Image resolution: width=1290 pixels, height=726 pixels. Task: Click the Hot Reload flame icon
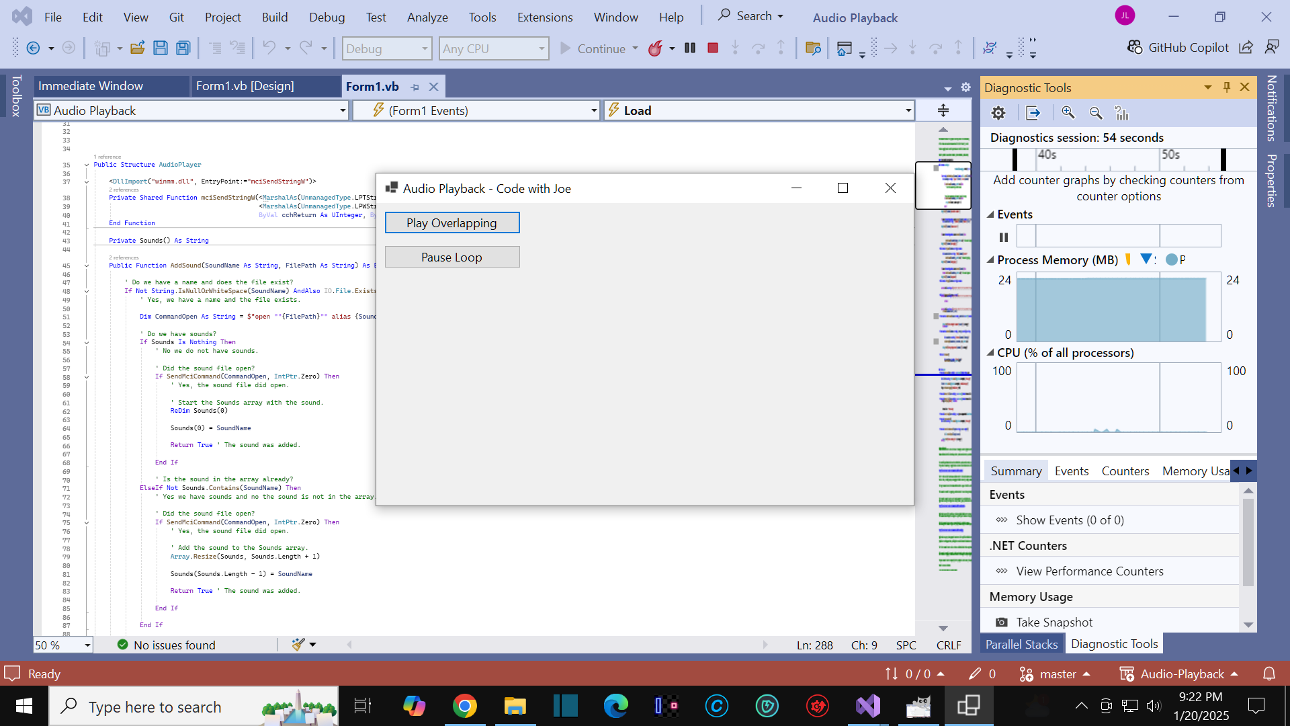click(x=655, y=48)
